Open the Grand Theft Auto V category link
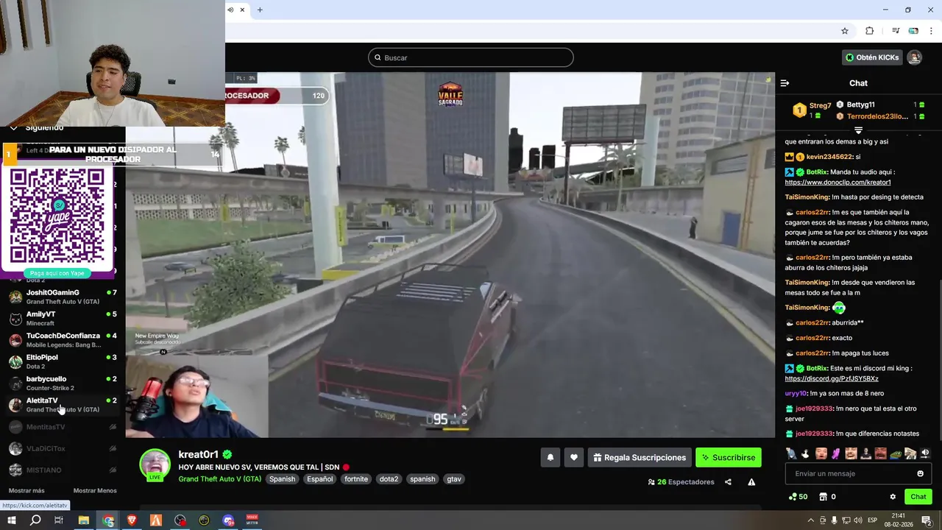 point(219,478)
